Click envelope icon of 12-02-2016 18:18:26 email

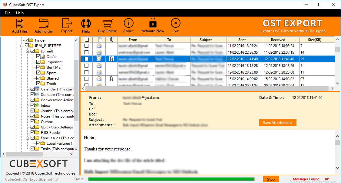click(x=99, y=66)
